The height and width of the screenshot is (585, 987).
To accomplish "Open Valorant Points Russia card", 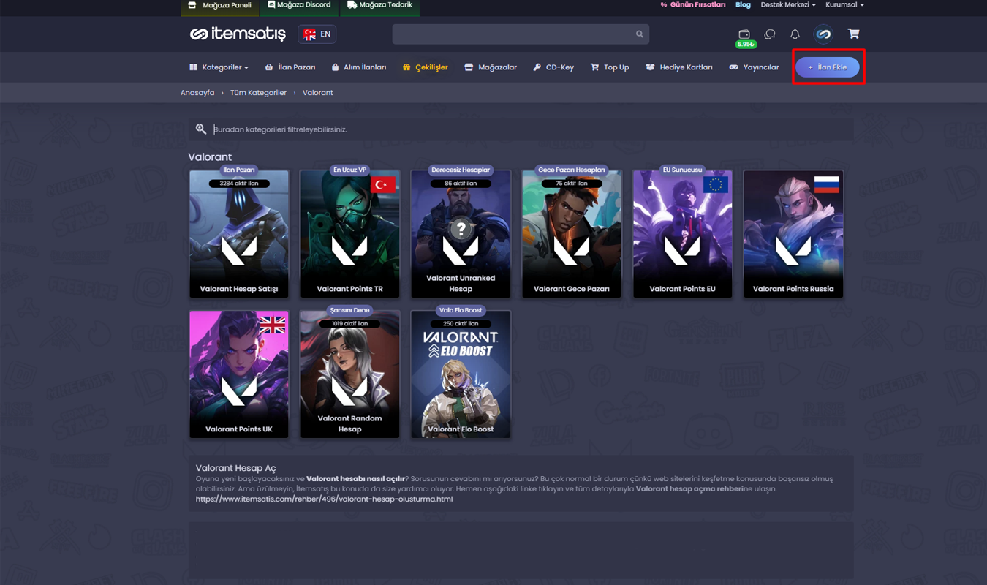I will tap(793, 234).
